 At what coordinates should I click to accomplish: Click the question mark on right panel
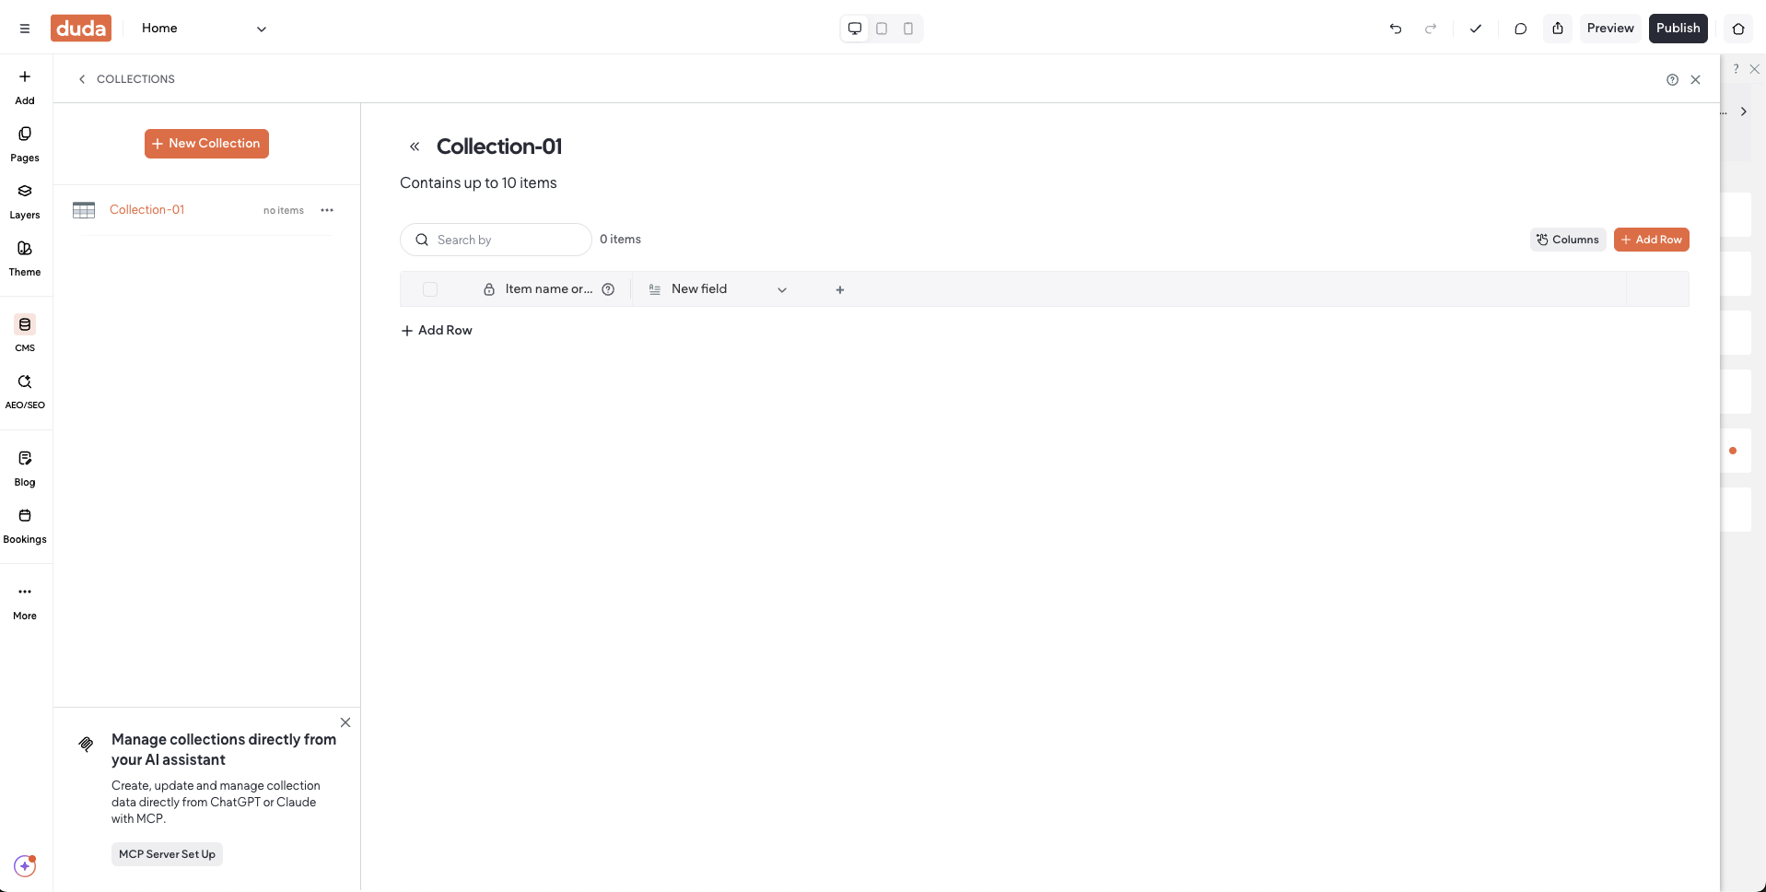coord(1736,69)
